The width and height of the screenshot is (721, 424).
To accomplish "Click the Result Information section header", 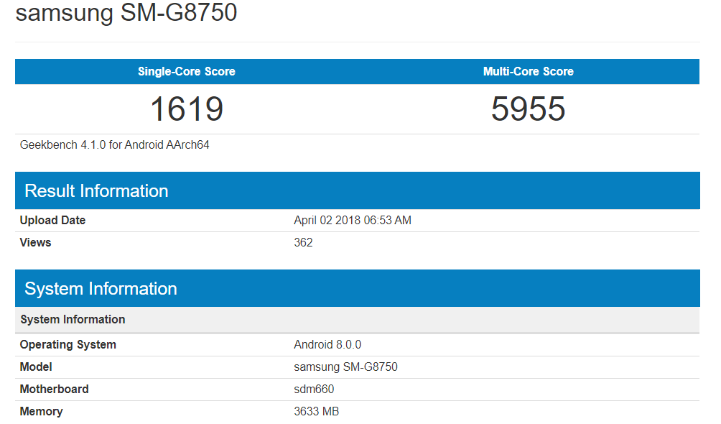I will (x=96, y=190).
